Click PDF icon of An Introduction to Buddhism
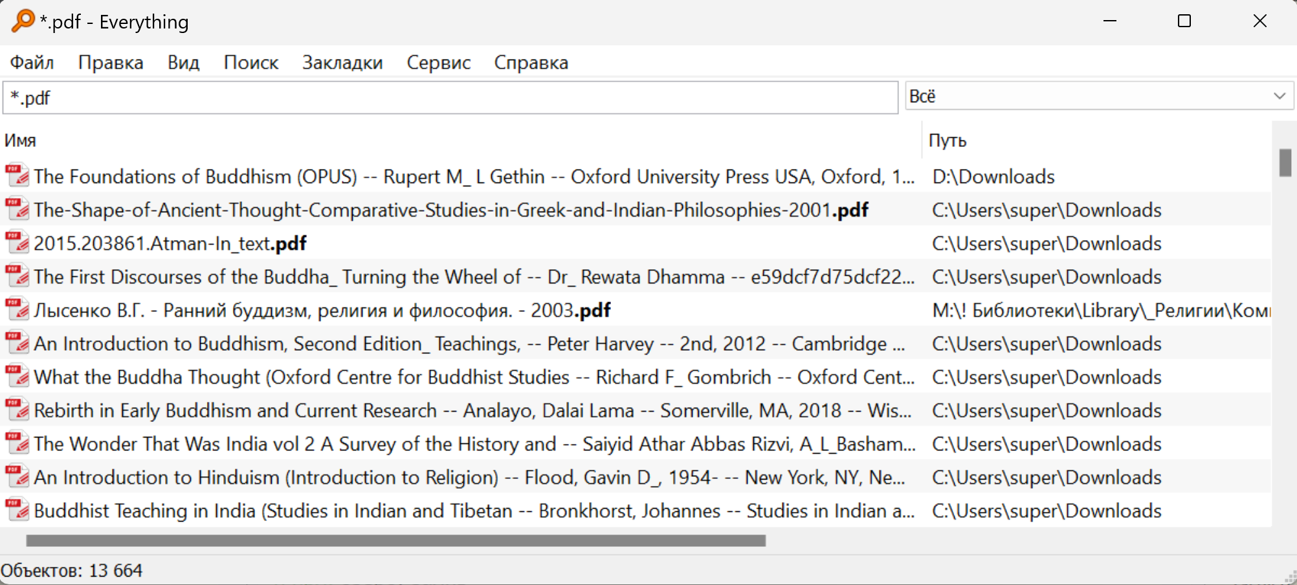This screenshot has height=585, width=1297. click(17, 344)
